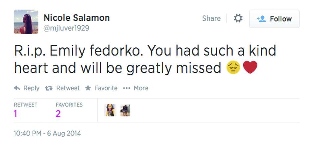Click the pensive face emoji
Image resolution: width=316 pixels, height=152 pixels.
pos(233,68)
